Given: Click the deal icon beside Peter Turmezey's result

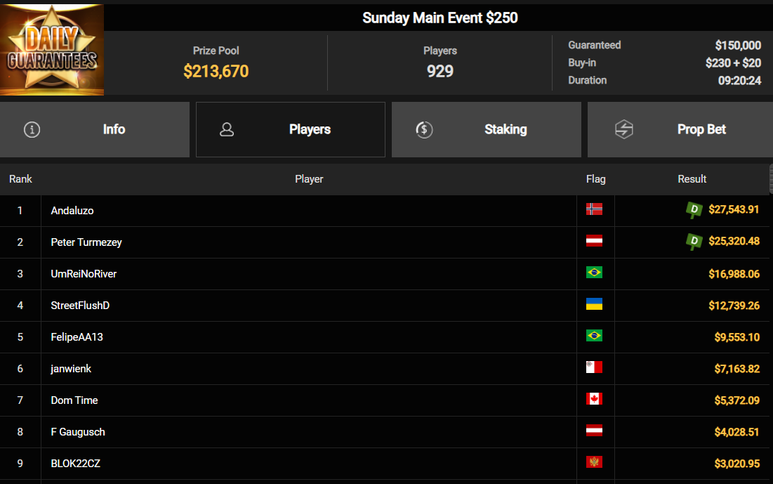Looking at the screenshot, I should [694, 241].
